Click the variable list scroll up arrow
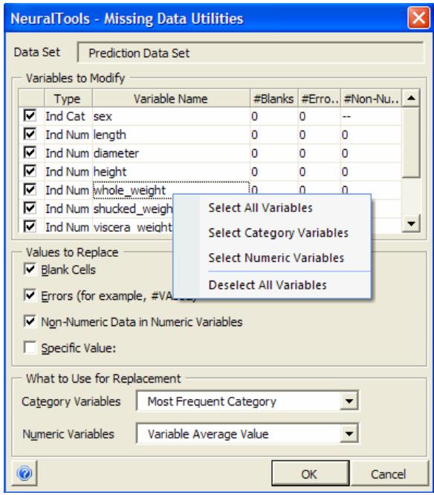This screenshot has width=434, height=495. pyautogui.click(x=411, y=98)
